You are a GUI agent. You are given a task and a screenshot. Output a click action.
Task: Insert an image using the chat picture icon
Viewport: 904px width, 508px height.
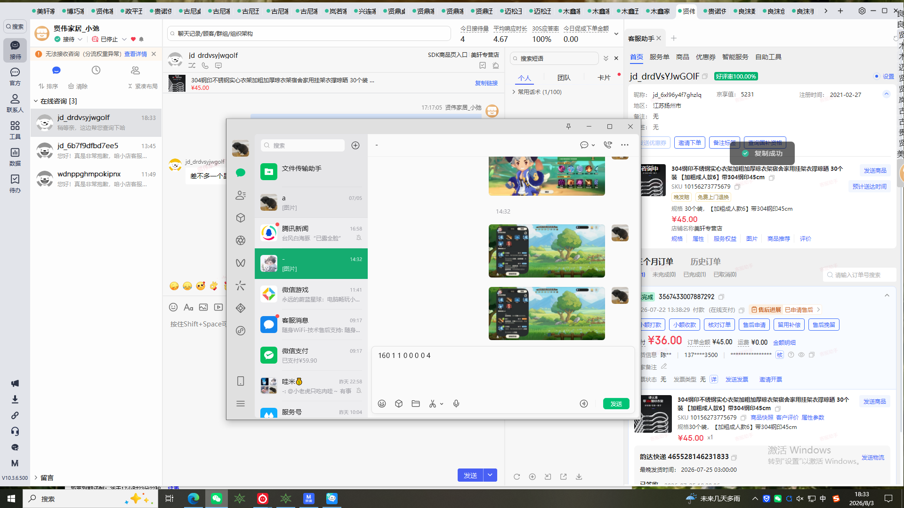(x=203, y=307)
